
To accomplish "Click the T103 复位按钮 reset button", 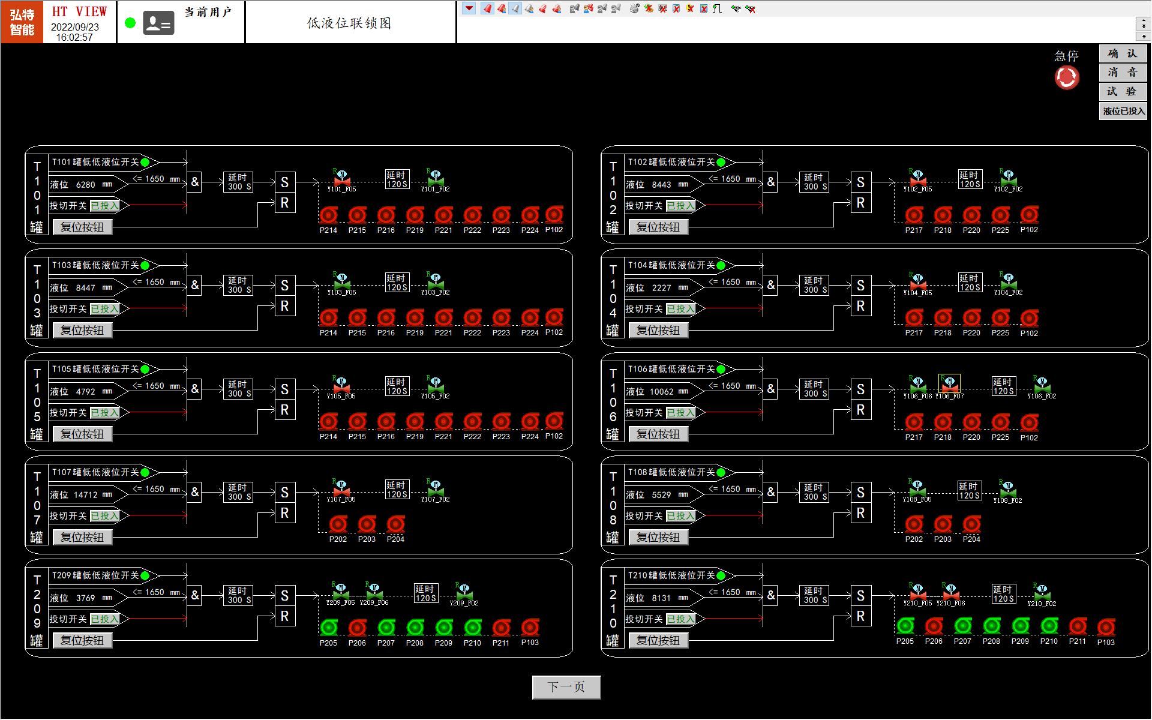I will (x=82, y=331).
